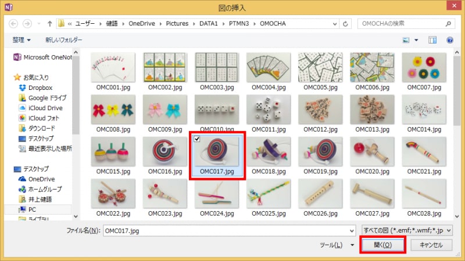Select thumbnail OMC016.jpg
Viewport: 465px width, 261px height.
(165, 151)
